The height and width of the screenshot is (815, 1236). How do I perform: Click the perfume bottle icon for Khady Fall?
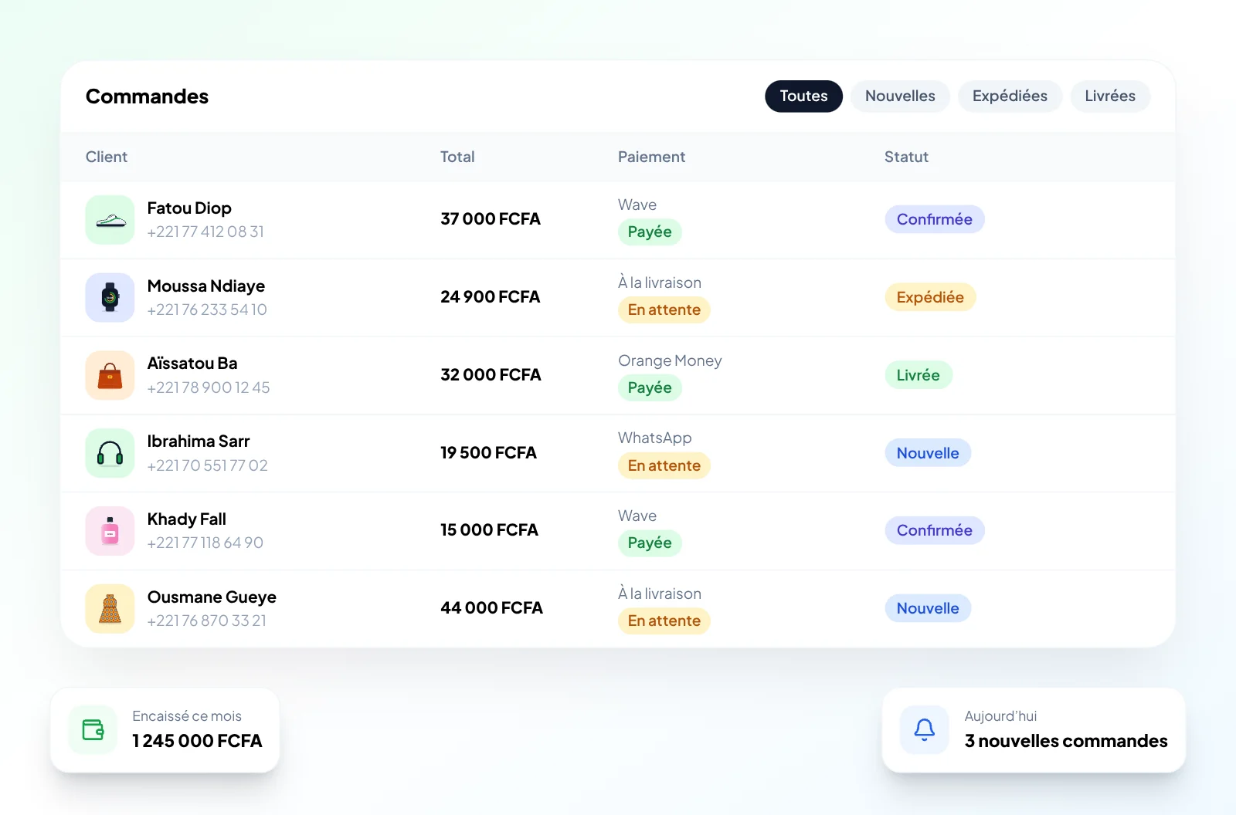[x=110, y=531]
